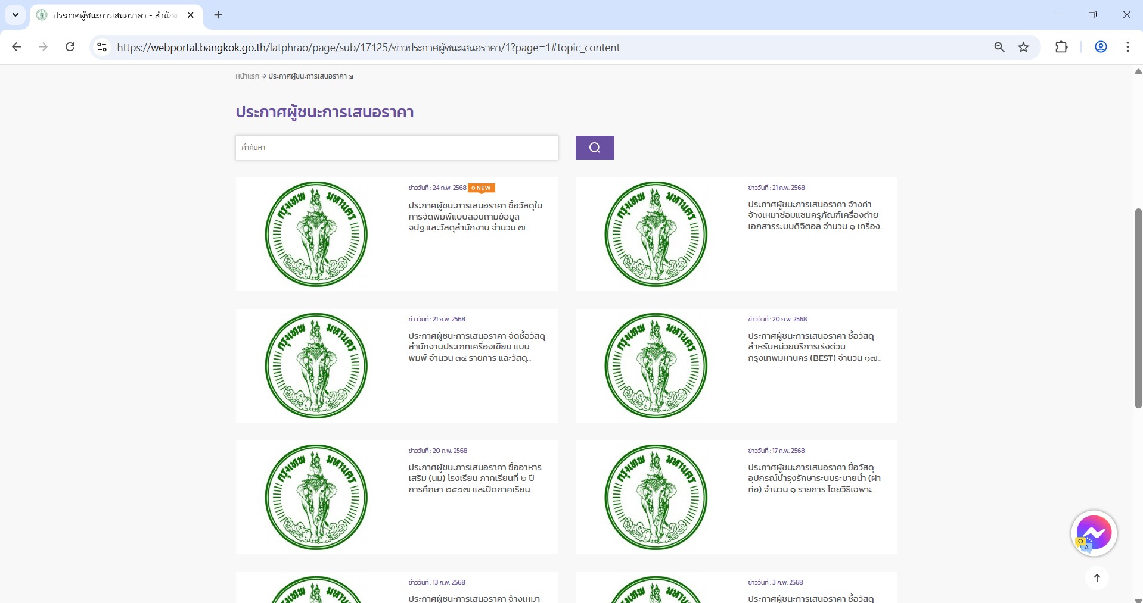Click the หน้าแรก breadcrumb link
The width and height of the screenshot is (1143, 603).
tap(247, 76)
